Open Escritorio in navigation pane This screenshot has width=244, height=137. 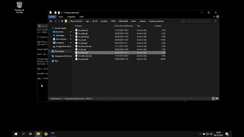[60, 32]
